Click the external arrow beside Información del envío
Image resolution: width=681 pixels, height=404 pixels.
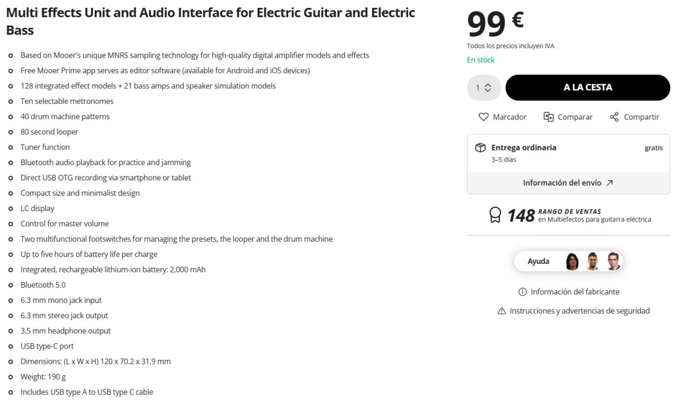(609, 183)
